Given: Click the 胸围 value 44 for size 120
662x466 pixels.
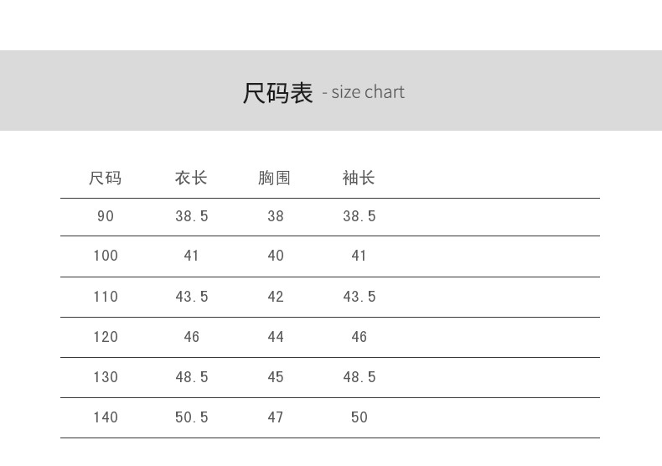Looking at the screenshot, I should (x=276, y=337).
